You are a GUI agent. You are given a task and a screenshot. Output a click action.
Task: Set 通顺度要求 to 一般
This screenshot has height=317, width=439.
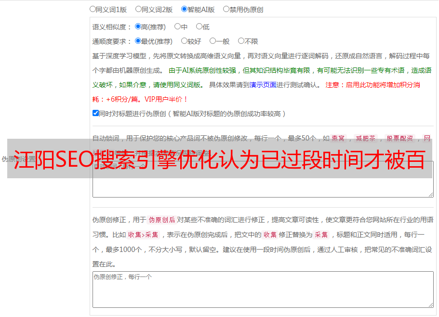click(213, 41)
